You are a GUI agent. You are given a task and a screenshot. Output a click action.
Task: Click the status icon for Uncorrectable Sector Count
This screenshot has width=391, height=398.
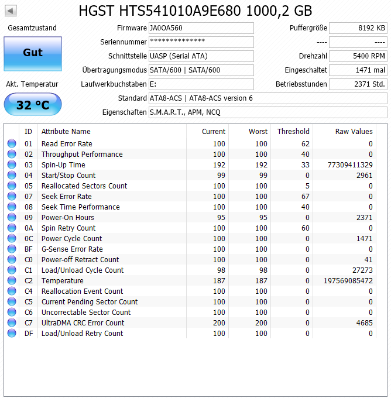(x=12, y=312)
